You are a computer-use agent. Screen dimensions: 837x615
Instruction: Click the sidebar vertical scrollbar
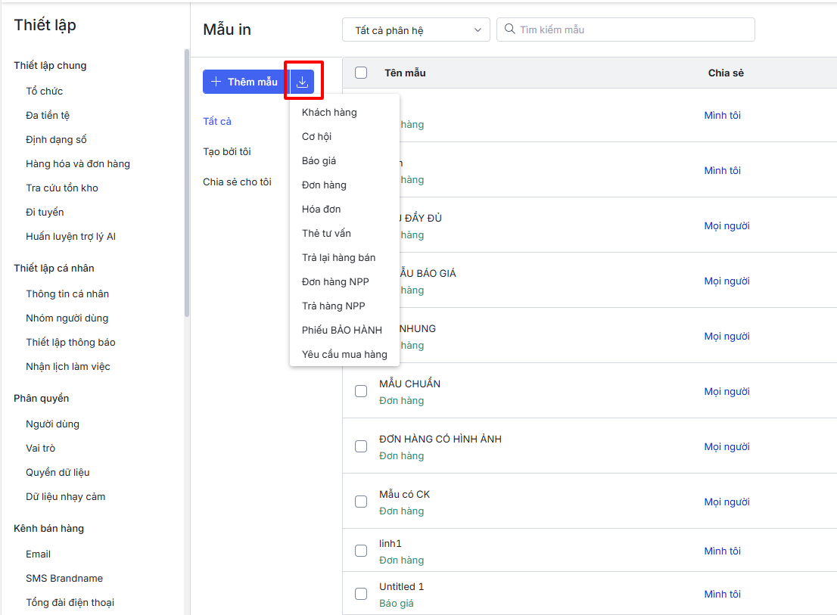pyautogui.click(x=187, y=182)
